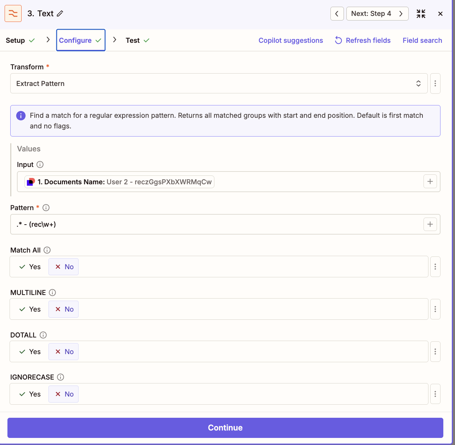This screenshot has height=445, width=455.
Task: Enable DOTALL by choosing Yes
Action: tap(30, 352)
